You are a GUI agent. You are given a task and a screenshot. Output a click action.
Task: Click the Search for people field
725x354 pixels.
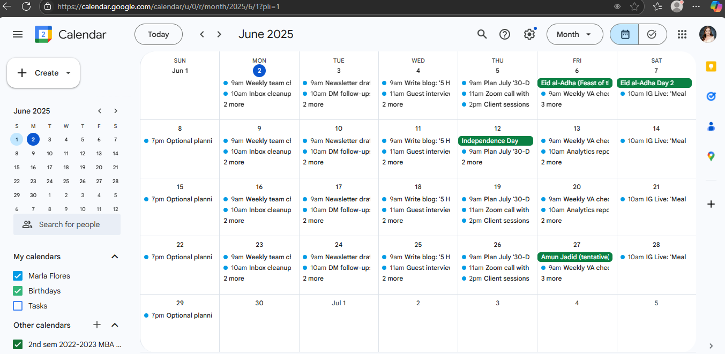(67, 224)
